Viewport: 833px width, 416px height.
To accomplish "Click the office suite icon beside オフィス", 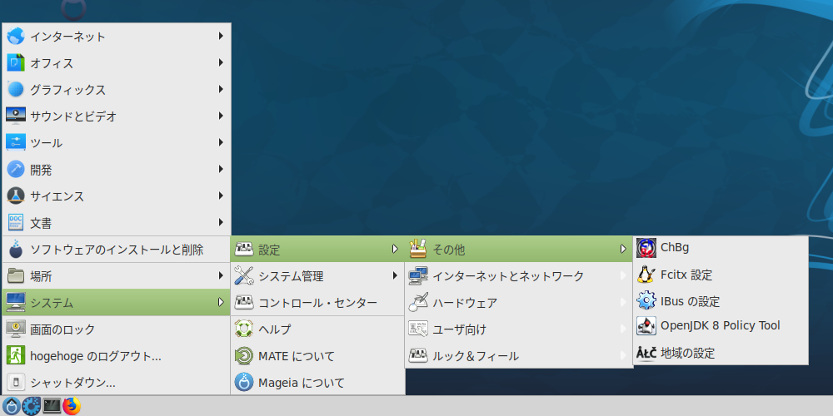I will 15,62.
